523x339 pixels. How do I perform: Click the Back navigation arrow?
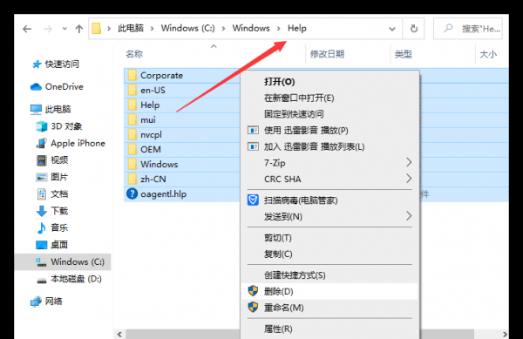[27, 29]
